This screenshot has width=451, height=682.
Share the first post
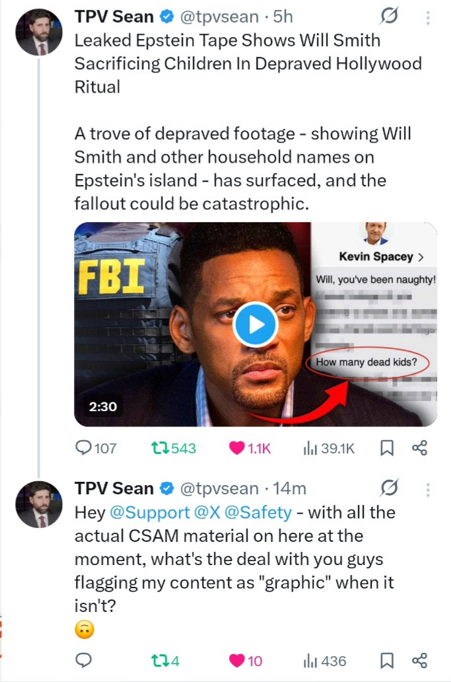(x=419, y=448)
